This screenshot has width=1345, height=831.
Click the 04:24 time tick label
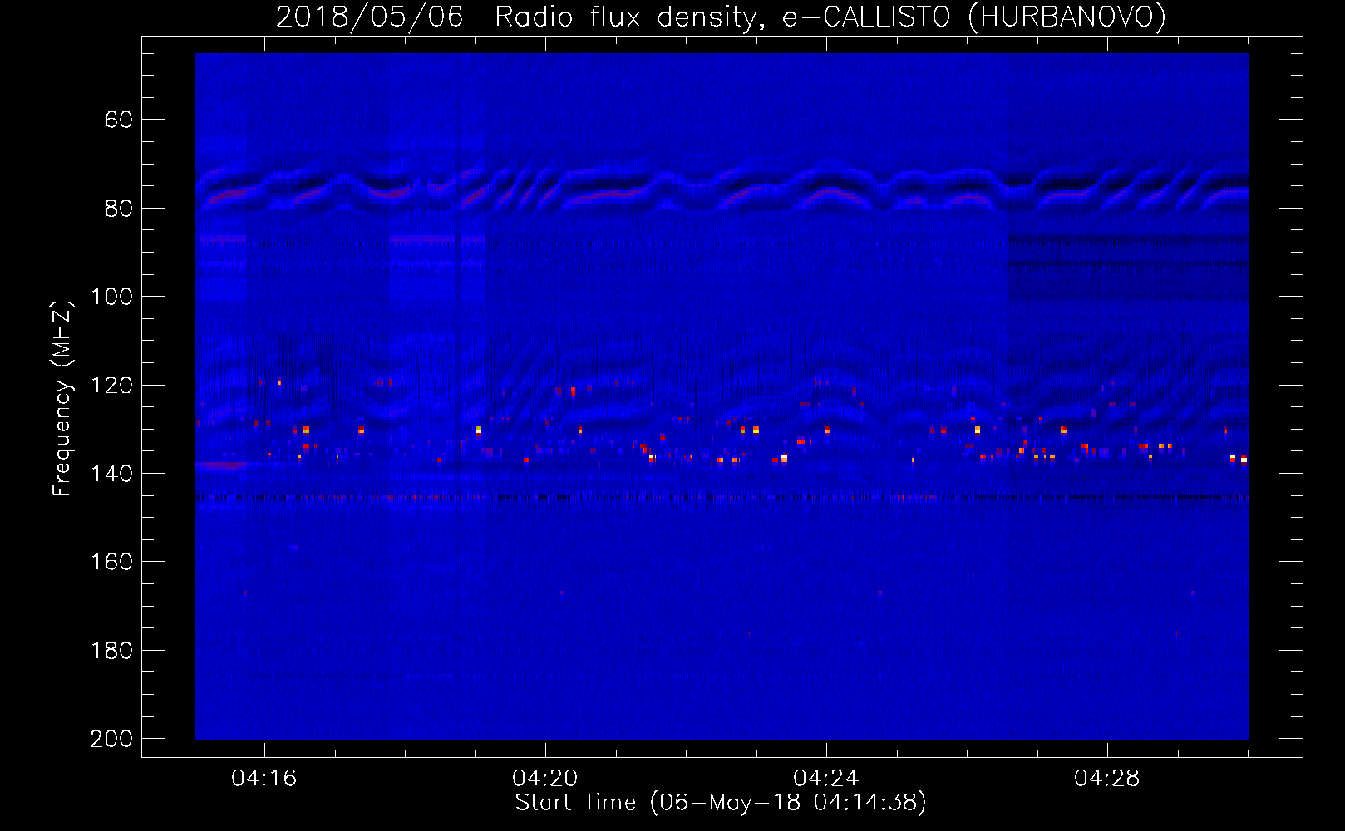coord(825,779)
